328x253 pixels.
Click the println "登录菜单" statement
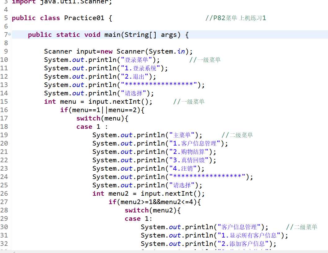(102, 60)
